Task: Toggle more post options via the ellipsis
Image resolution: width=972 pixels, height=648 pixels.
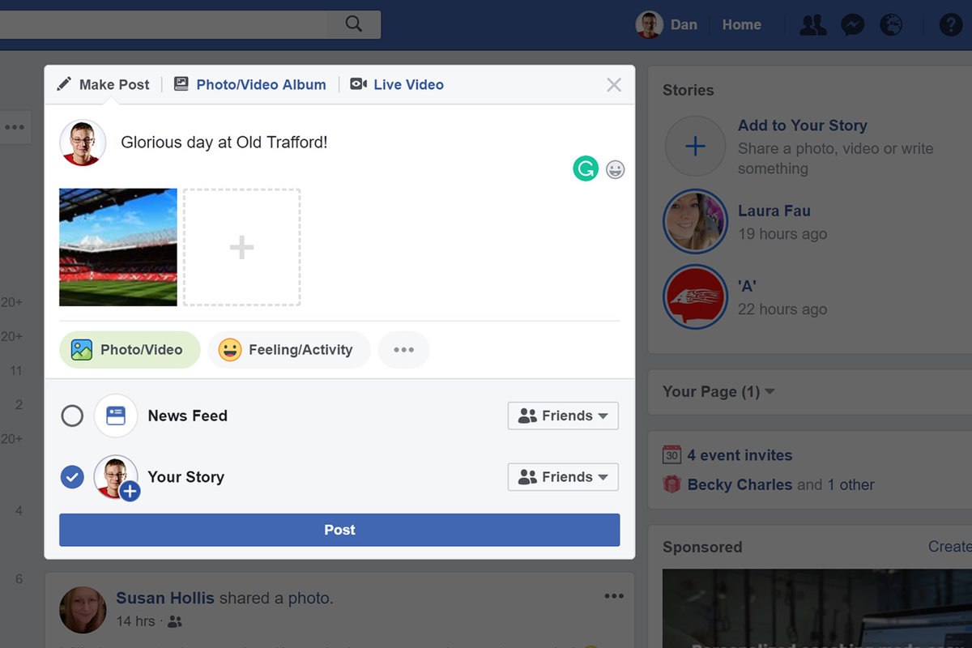Action: tap(403, 349)
